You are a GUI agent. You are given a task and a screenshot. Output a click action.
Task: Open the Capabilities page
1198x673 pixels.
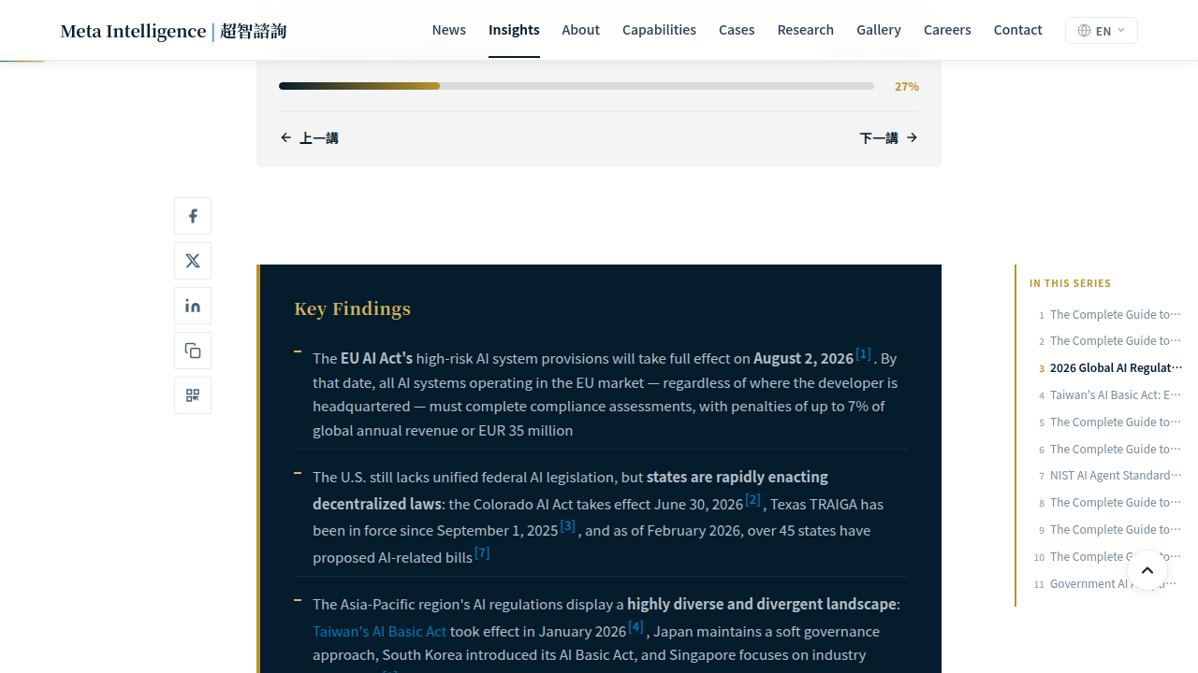click(x=659, y=30)
